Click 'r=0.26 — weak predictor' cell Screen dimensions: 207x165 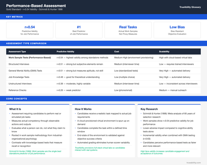69,90
